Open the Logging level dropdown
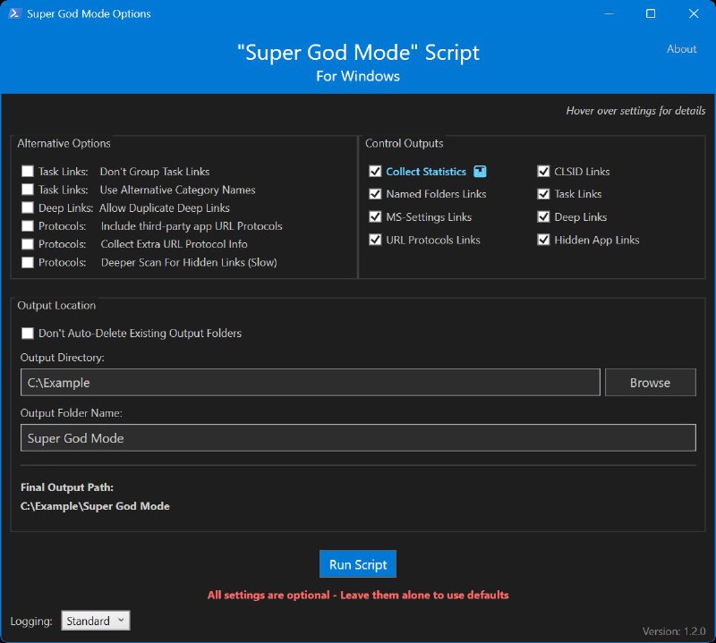 [x=95, y=620]
